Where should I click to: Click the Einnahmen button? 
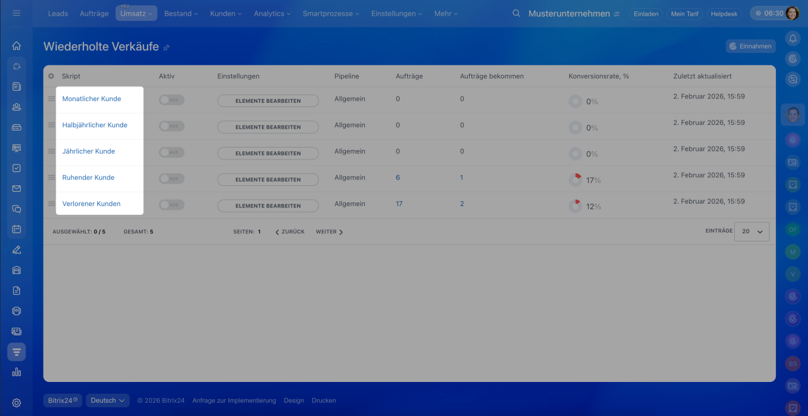(751, 46)
